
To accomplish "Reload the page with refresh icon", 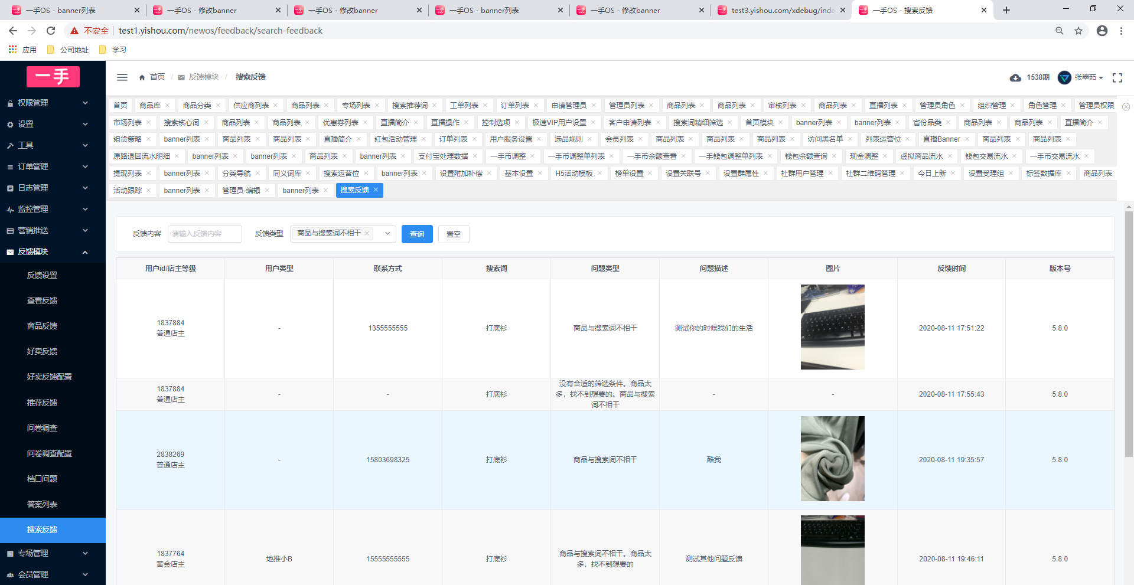I will (x=51, y=31).
